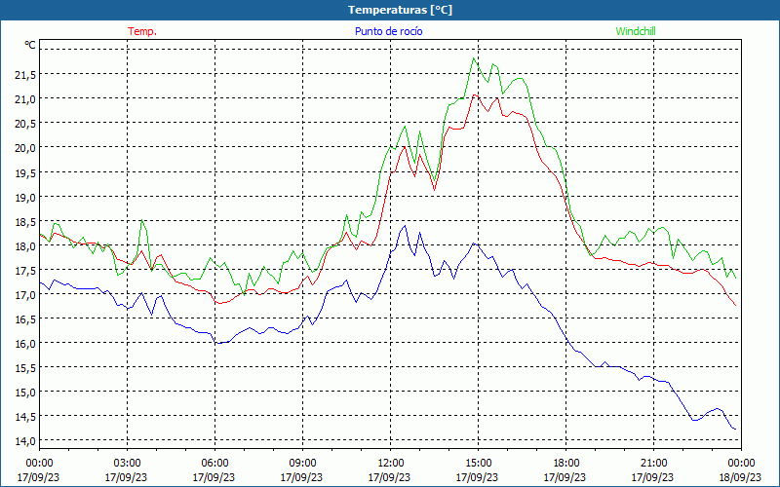Click the 17/09/23 date under 21:00
The image size is (780, 487).
tap(652, 477)
